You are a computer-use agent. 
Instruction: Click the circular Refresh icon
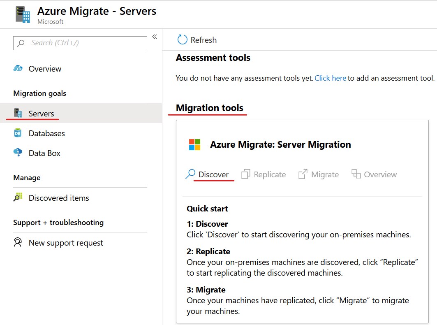(x=182, y=39)
